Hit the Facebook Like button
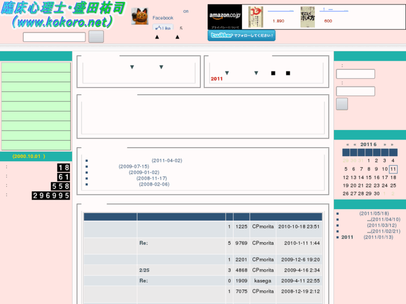 coord(163,27)
